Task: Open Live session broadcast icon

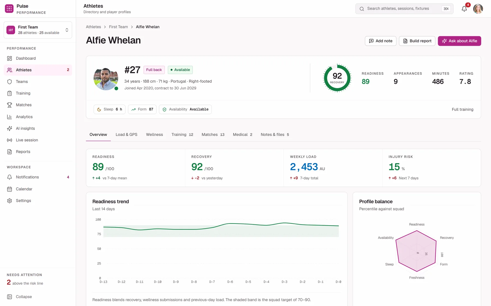Action: coord(10,140)
